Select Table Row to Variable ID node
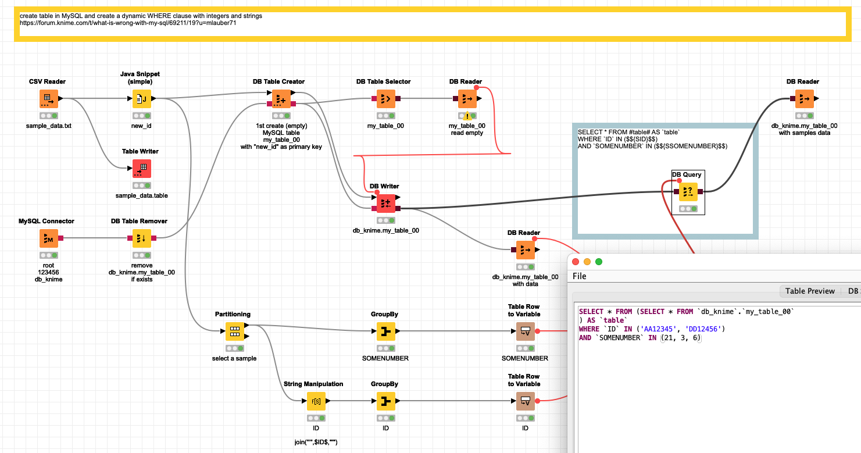This screenshot has width=861, height=453. (x=525, y=401)
